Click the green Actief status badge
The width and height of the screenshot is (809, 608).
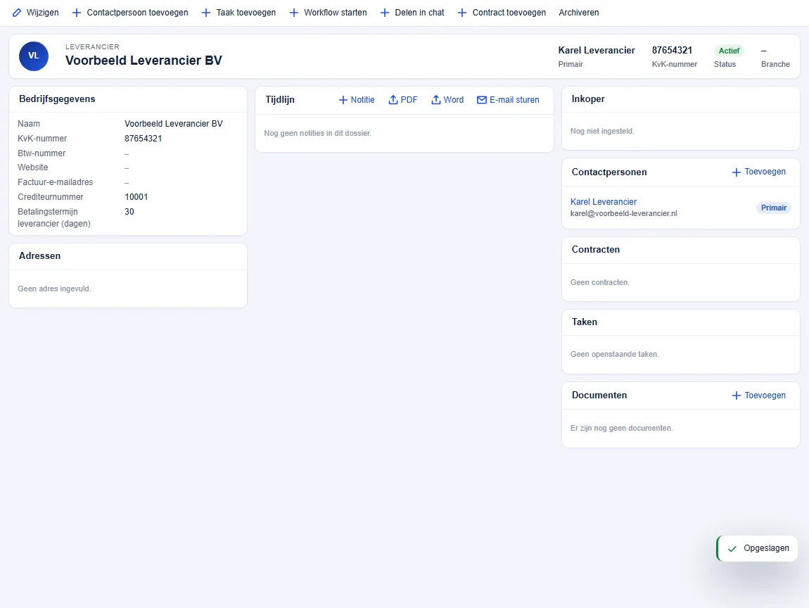point(729,51)
